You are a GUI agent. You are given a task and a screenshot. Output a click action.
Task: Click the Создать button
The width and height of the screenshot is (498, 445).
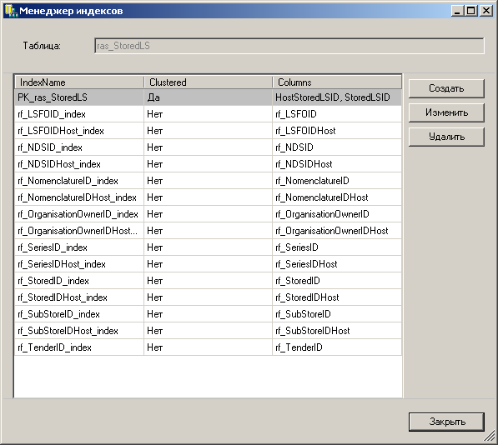pyautogui.click(x=446, y=88)
